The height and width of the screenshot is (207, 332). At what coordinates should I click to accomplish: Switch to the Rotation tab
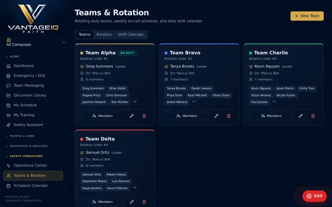pyautogui.click(x=104, y=35)
